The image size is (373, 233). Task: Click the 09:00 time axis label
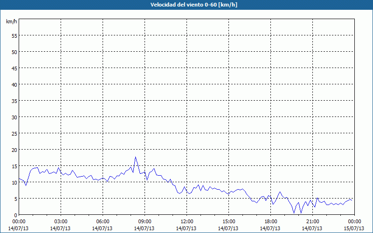click(145, 222)
